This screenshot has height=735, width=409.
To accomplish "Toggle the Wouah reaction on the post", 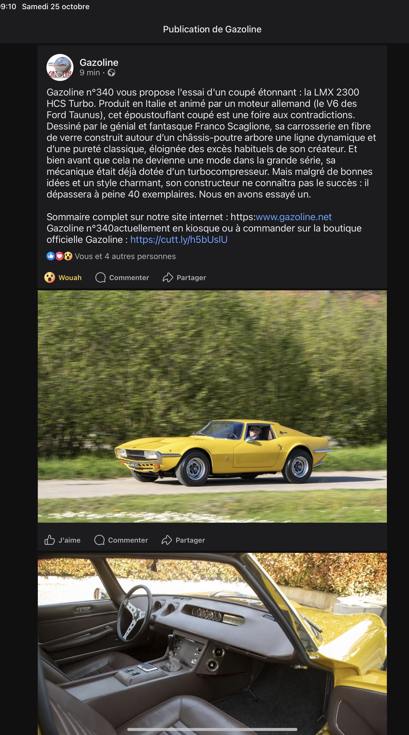I will pyautogui.click(x=63, y=278).
